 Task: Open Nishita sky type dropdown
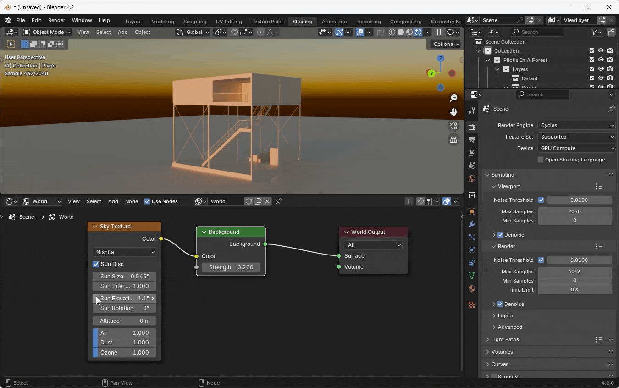[x=124, y=252]
